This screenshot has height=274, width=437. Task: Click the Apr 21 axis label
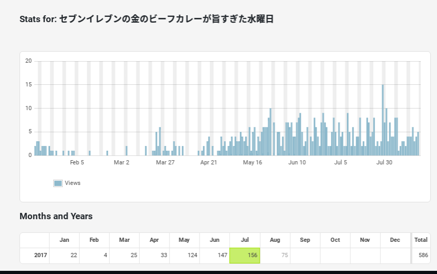click(208, 162)
